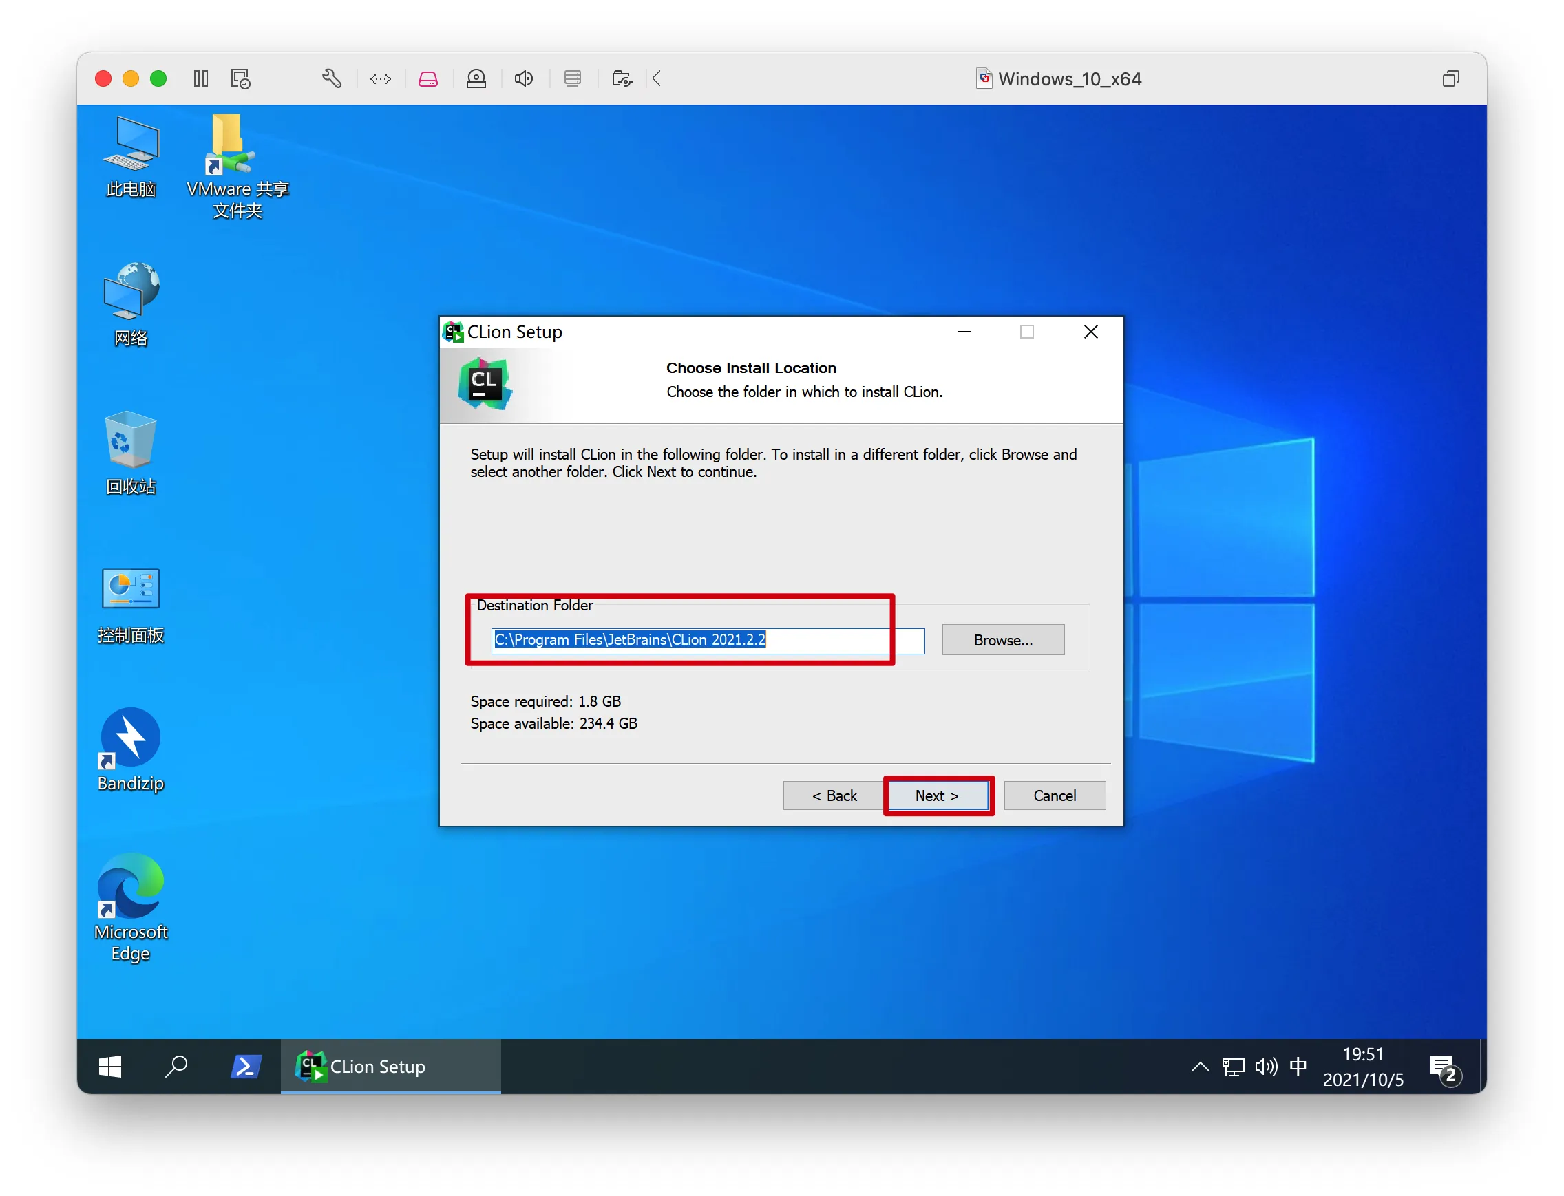Click the Destination Folder path field

[707, 640]
